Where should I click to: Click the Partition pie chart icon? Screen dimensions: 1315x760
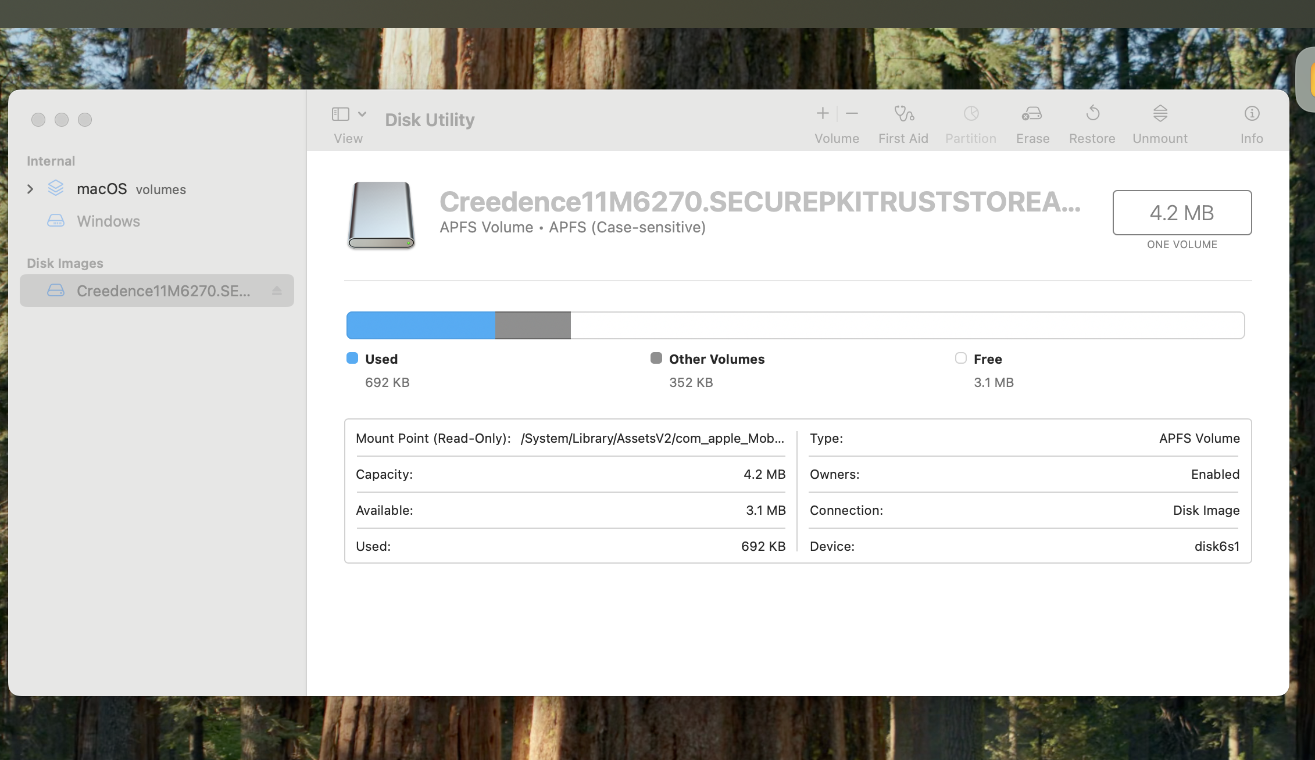[971, 113]
